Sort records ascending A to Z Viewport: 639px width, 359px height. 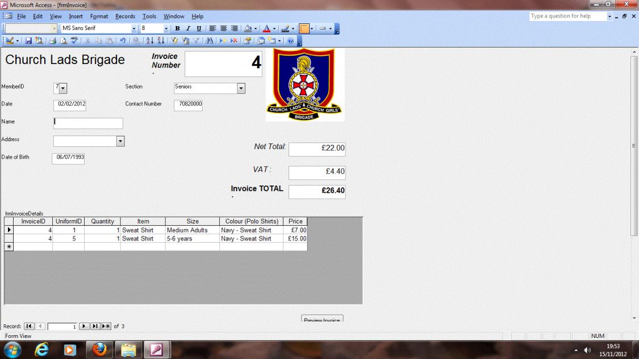[149, 41]
